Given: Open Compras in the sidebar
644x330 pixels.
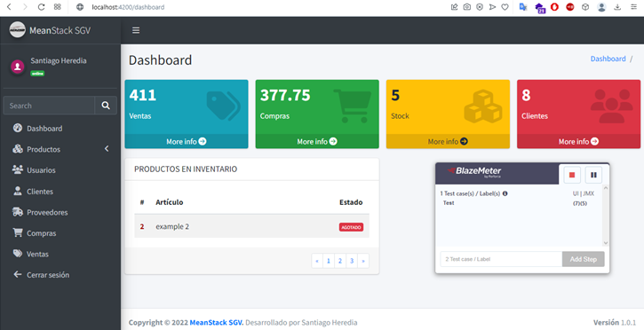Looking at the screenshot, I should point(60,233).
